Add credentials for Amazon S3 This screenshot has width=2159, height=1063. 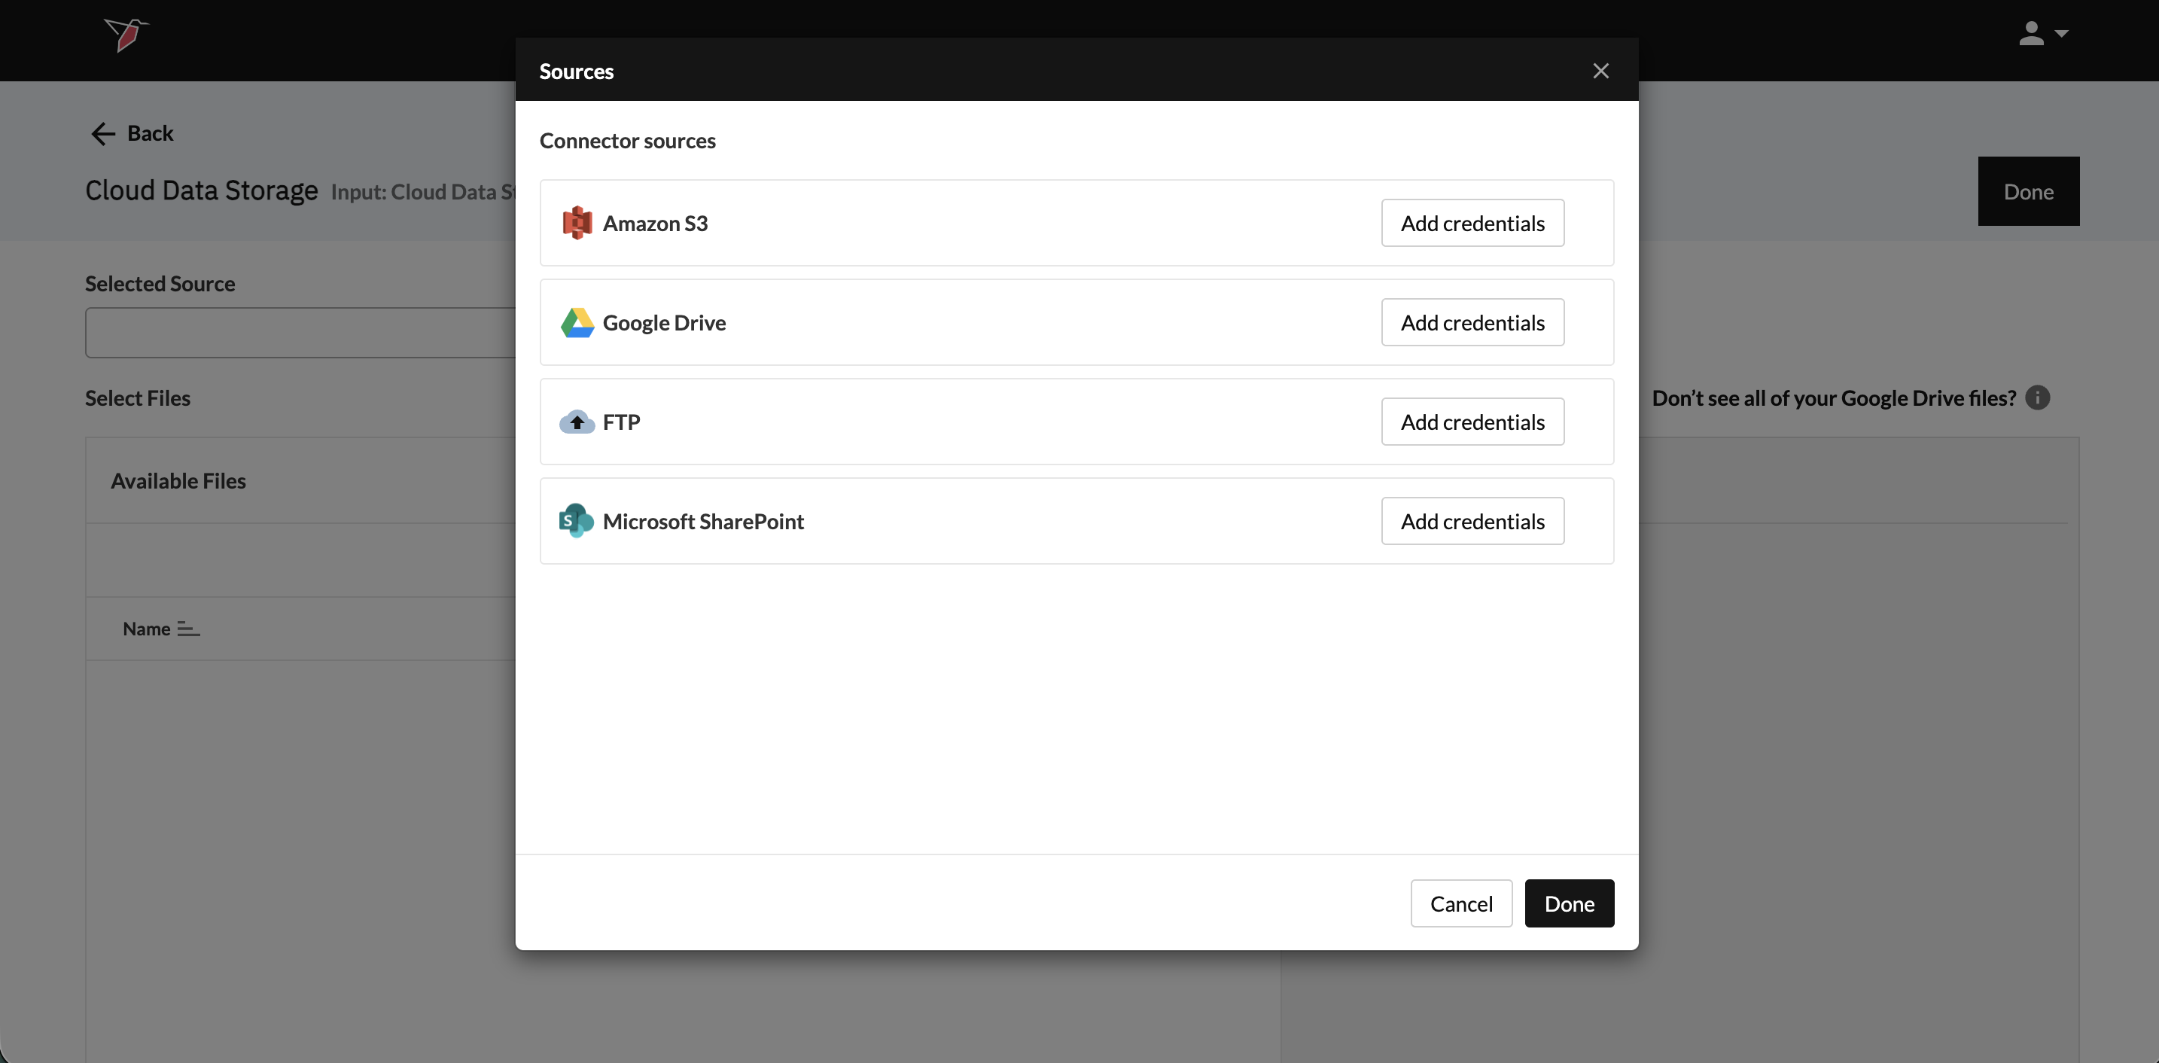[x=1472, y=223]
